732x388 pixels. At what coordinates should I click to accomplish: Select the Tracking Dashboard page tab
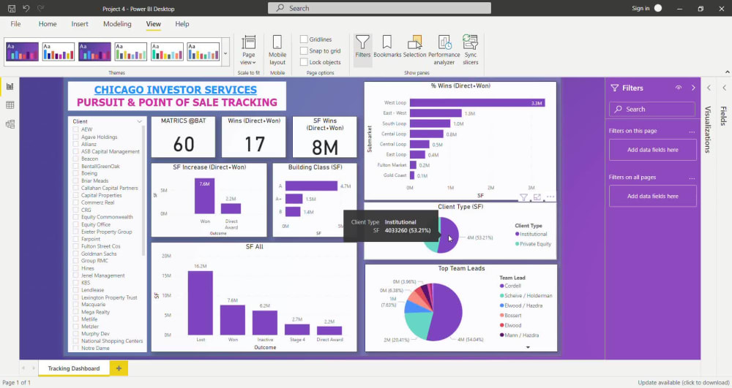pos(74,368)
